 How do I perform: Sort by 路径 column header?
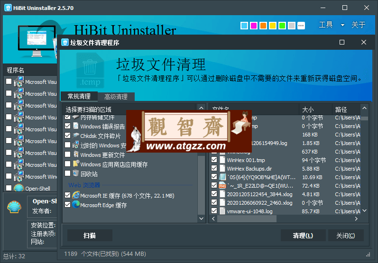coord(346,109)
